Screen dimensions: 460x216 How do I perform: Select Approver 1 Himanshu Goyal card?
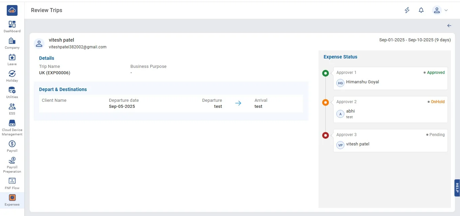390,78
